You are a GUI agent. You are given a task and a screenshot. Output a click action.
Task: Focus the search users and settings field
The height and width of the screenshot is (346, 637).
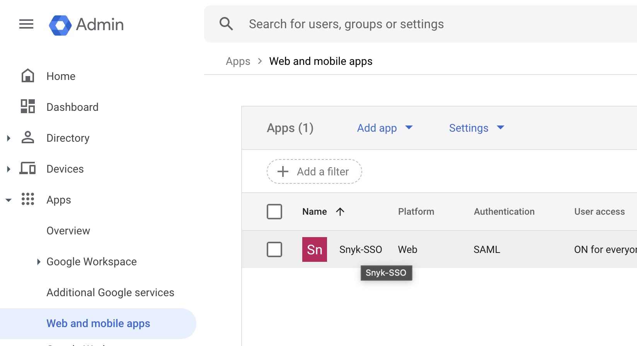click(421, 24)
